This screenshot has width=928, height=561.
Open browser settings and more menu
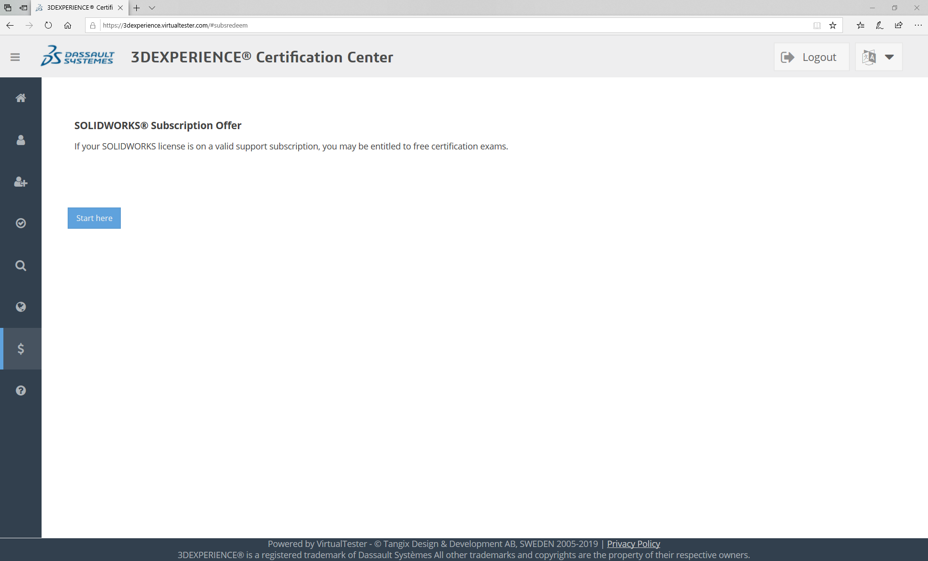click(x=918, y=25)
